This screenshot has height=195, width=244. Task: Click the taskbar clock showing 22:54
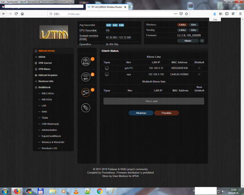[233, 191]
